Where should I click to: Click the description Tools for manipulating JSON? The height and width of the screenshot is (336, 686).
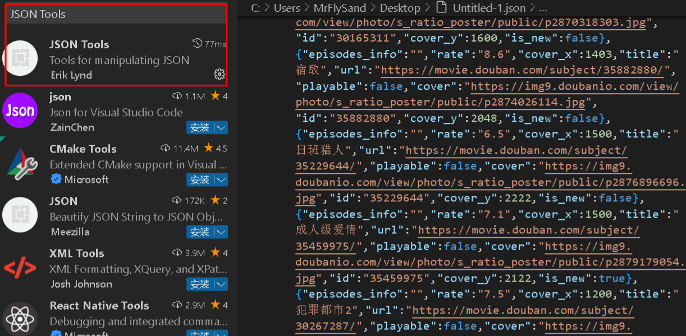pos(119,60)
